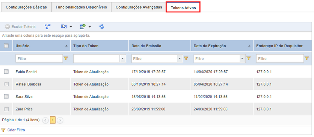Expand the export options dropdown arrow
The height and width of the screenshot is (137, 314).
[89, 27]
